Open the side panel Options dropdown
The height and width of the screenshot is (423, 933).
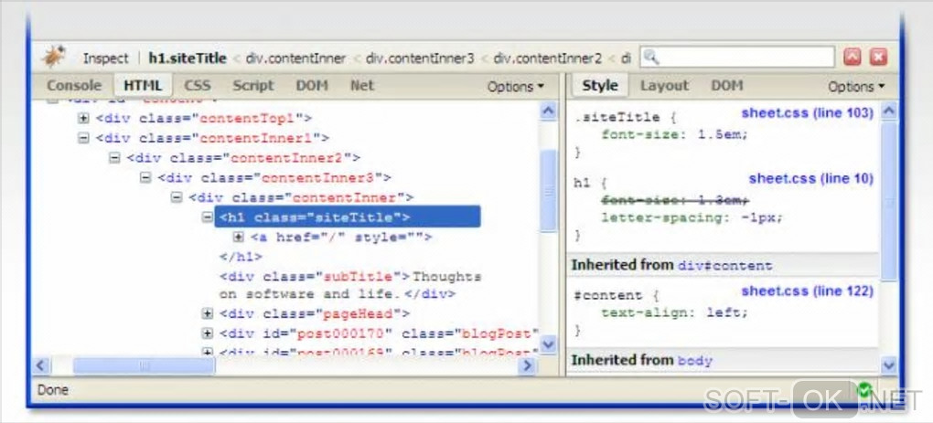pyautogui.click(x=856, y=87)
